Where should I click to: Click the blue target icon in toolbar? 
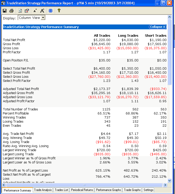tap(51, 11)
